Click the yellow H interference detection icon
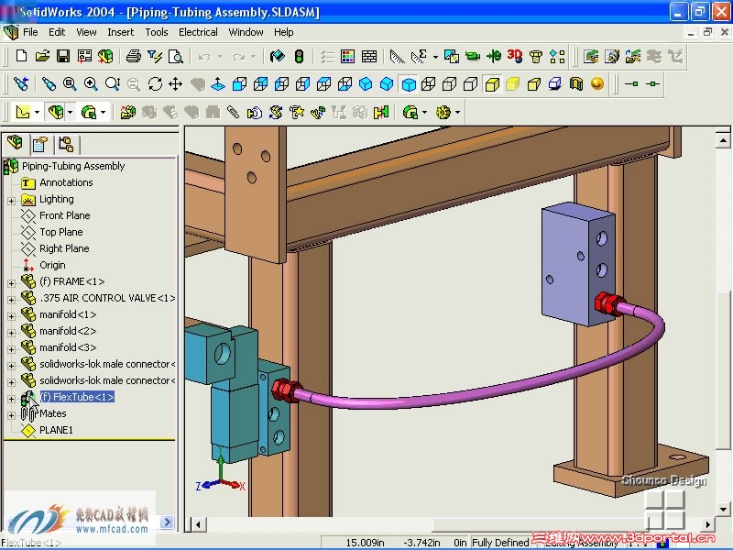Image resolution: width=733 pixels, height=550 pixels. point(381,112)
